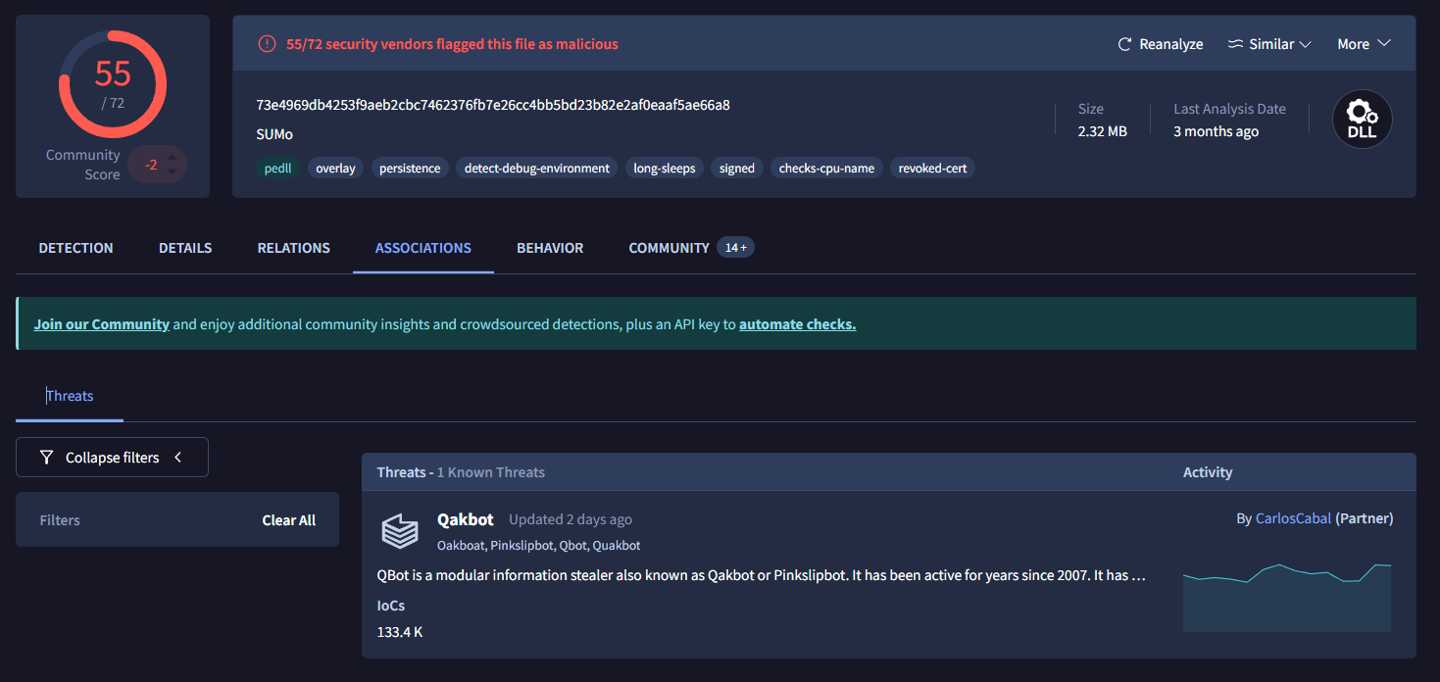Click the 'Updated 2 days ago' text
The width and height of the screenshot is (1440, 682).
click(x=571, y=519)
